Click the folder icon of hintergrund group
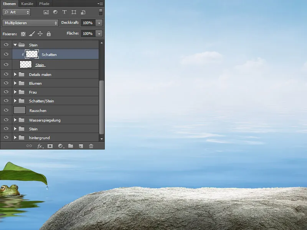The width and height of the screenshot is (307, 230). (21, 138)
